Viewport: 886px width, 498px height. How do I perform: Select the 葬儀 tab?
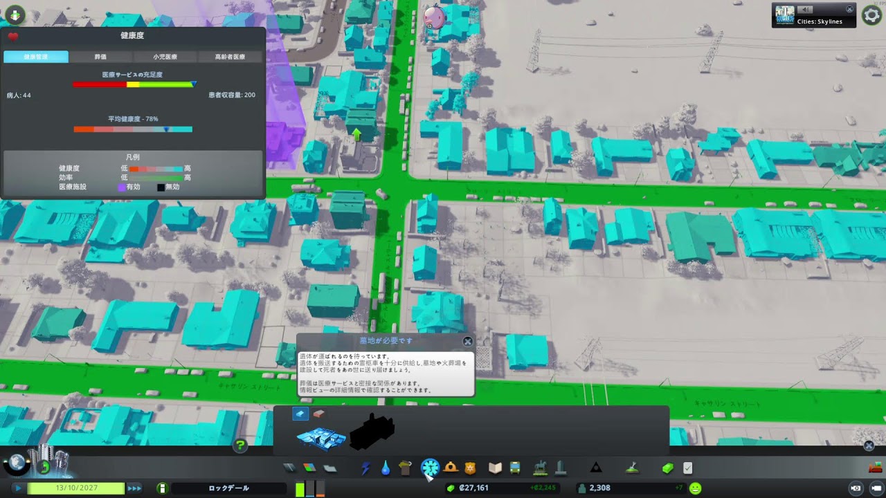[x=100, y=57]
